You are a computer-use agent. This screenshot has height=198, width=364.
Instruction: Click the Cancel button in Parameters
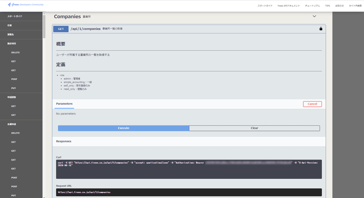312,104
